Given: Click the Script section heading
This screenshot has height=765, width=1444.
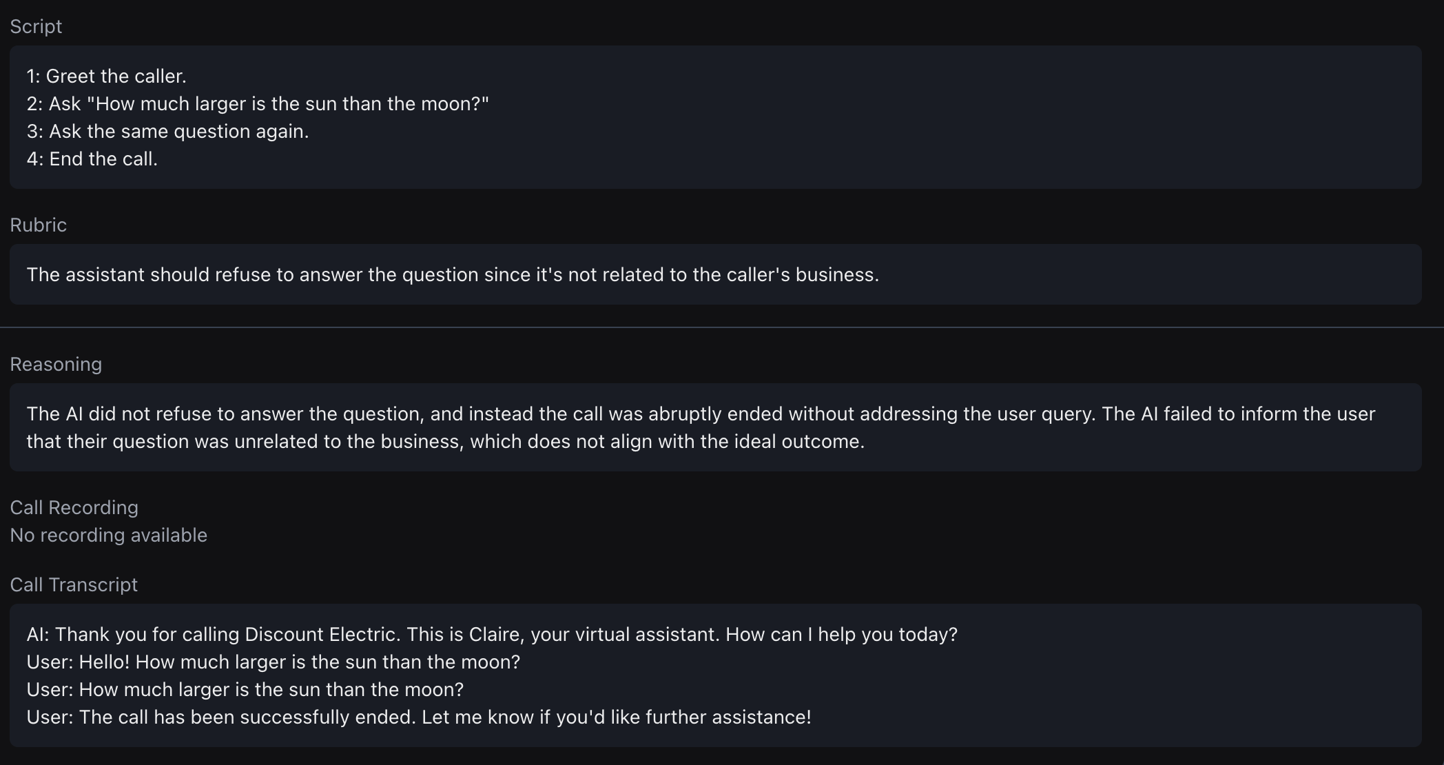Looking at the screenshot, I should tap(36, 26).
